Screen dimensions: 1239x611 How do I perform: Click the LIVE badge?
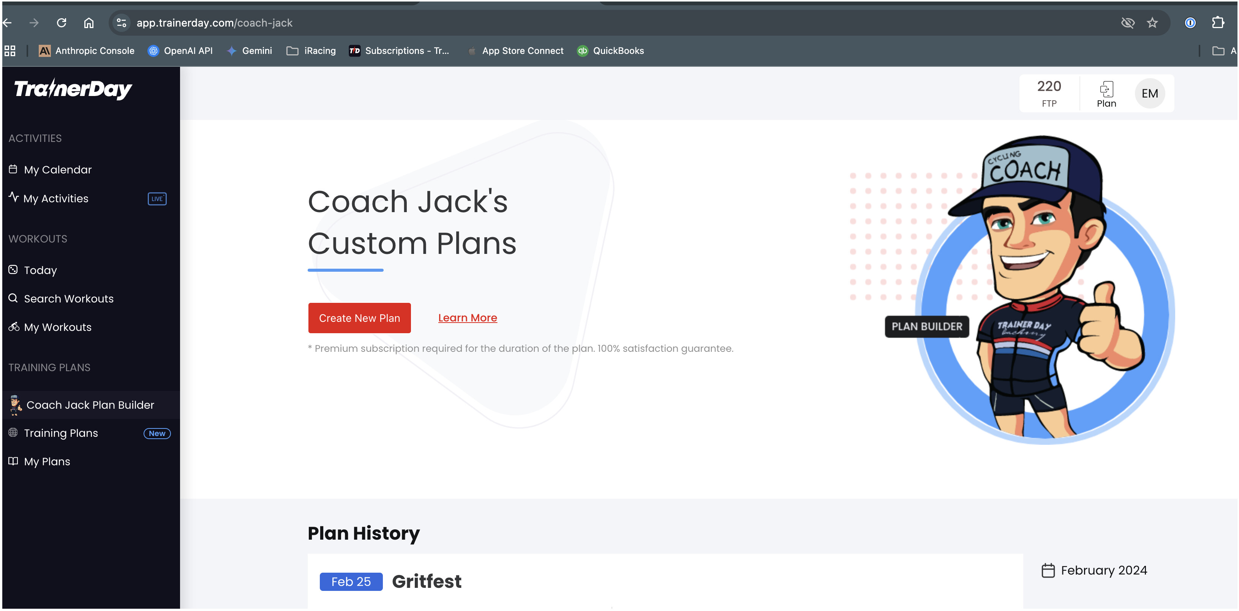coord(157,199)
